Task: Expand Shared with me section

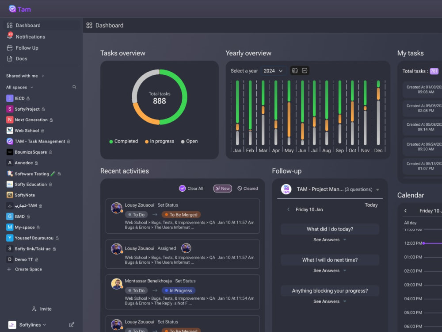Action: tap(25, 76)
